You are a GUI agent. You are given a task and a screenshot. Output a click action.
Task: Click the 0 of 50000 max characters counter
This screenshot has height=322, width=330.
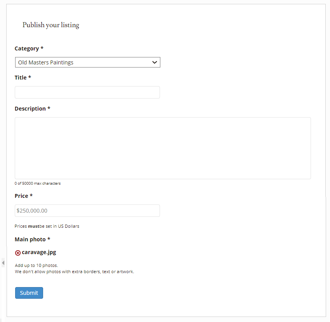coord(38,184)
